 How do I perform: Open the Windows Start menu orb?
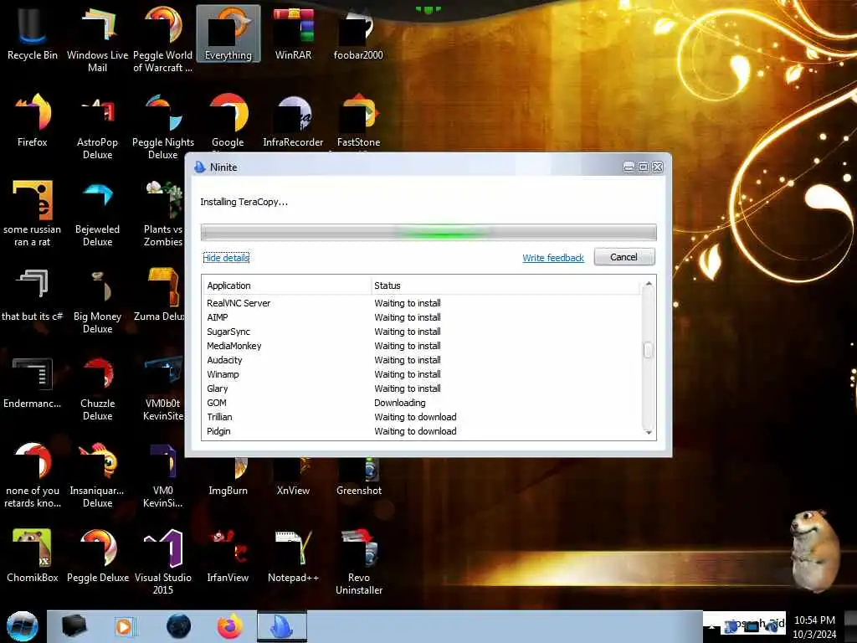click(x=23, y=626)
